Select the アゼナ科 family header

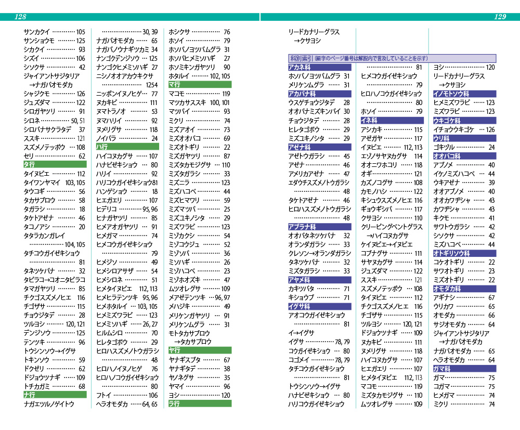pyautogui.click(x=320, y=147)
